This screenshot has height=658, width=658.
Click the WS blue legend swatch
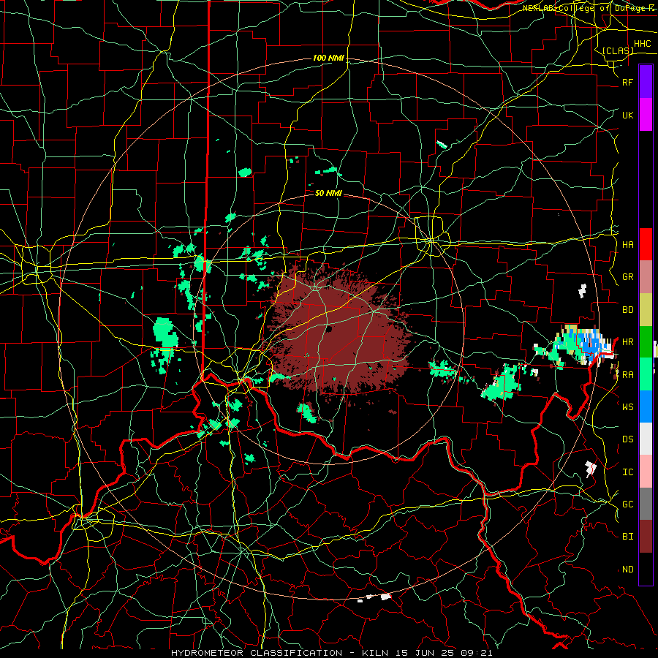[x=646, y=406]
